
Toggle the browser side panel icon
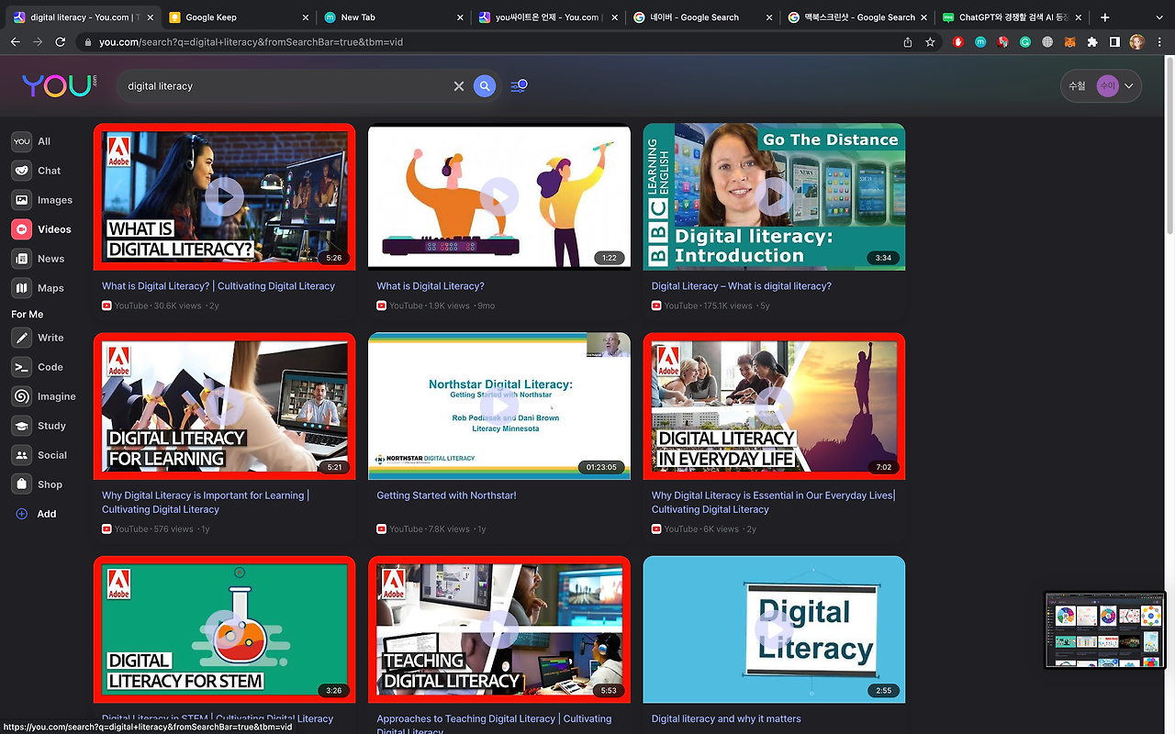pos(1114,42)
